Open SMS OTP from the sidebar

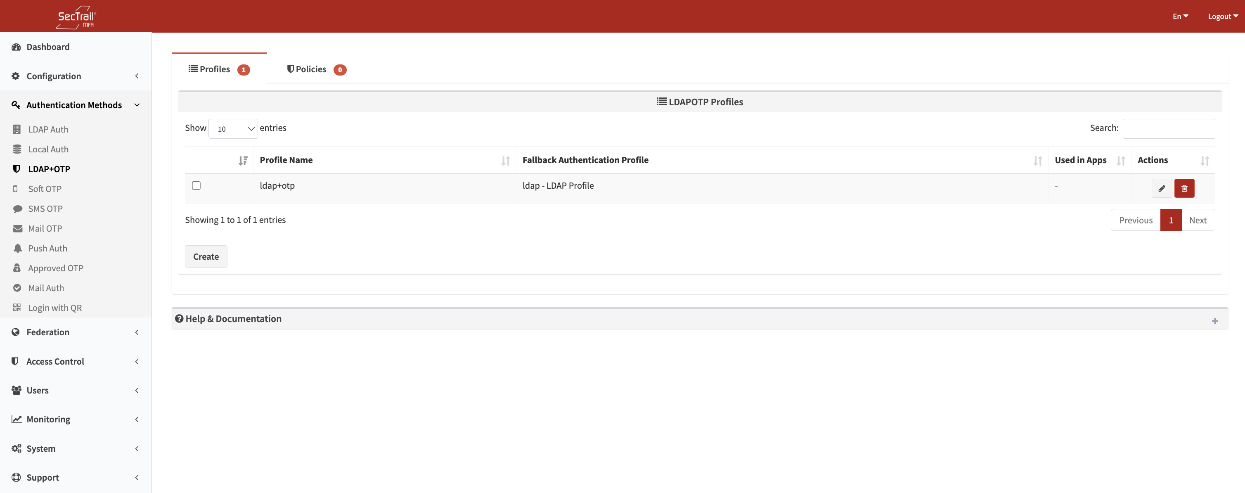coord(45,209)
